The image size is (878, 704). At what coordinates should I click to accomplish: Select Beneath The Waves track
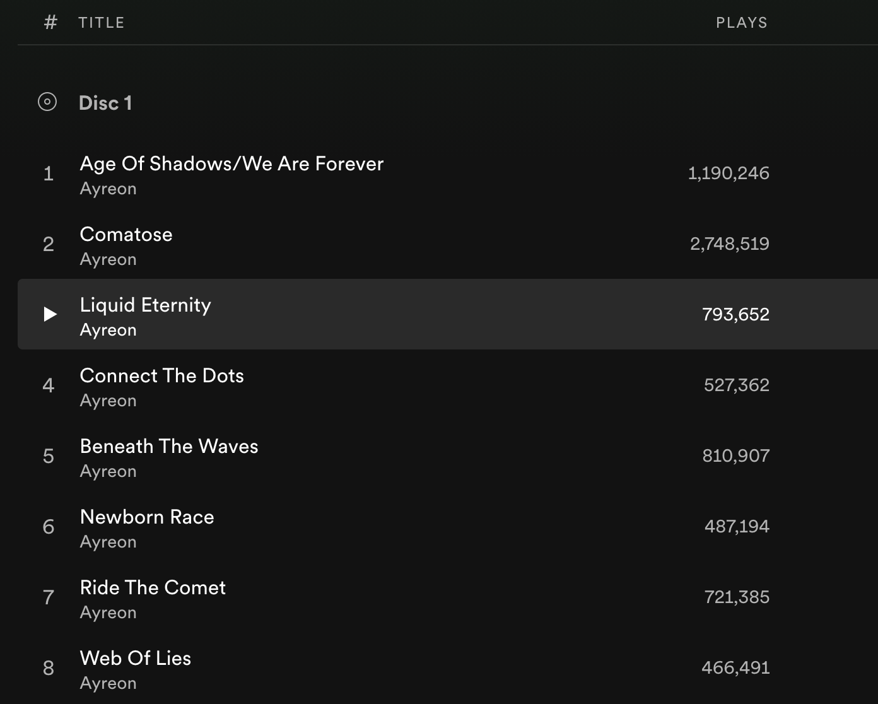pyautogui.click(x=169, y=447)
